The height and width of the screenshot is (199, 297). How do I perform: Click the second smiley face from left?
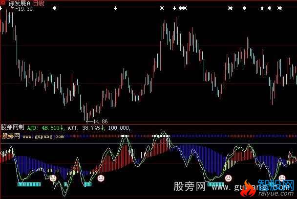(101, 178)
